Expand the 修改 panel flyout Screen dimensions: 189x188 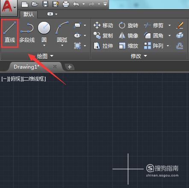point(139,56)
